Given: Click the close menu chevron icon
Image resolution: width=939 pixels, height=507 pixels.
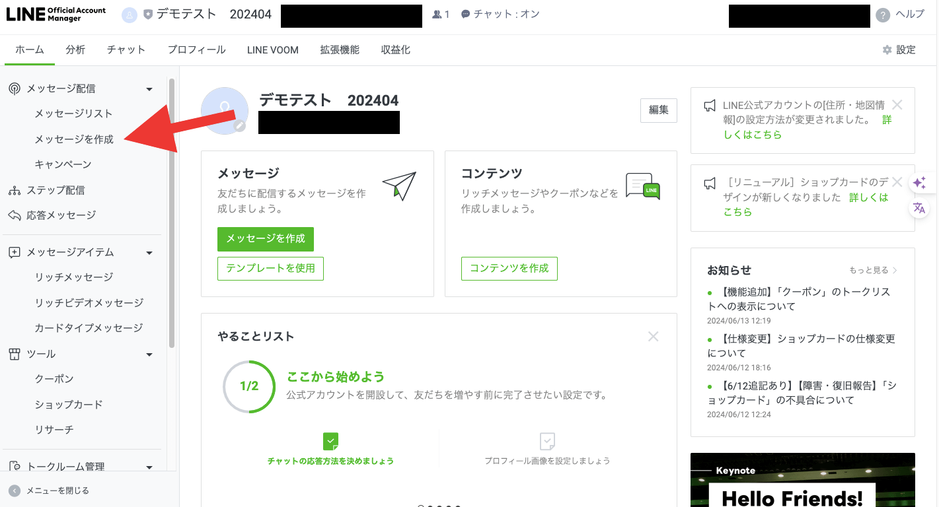Looking at the screenshot, I should tap(15, 490).
